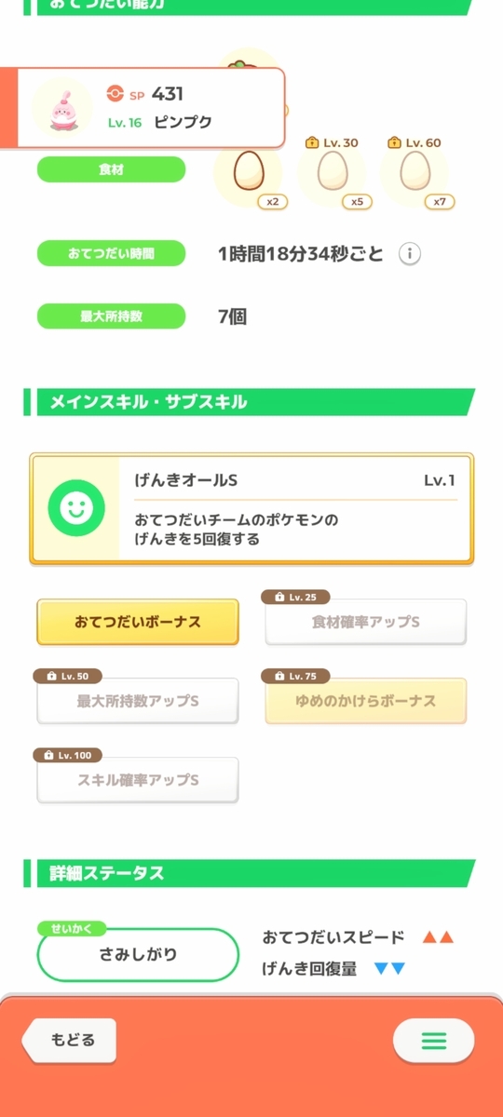The image size is (503, 1117).
Task: Tap the さみしがり nature box
Action: tap(138, 955)
